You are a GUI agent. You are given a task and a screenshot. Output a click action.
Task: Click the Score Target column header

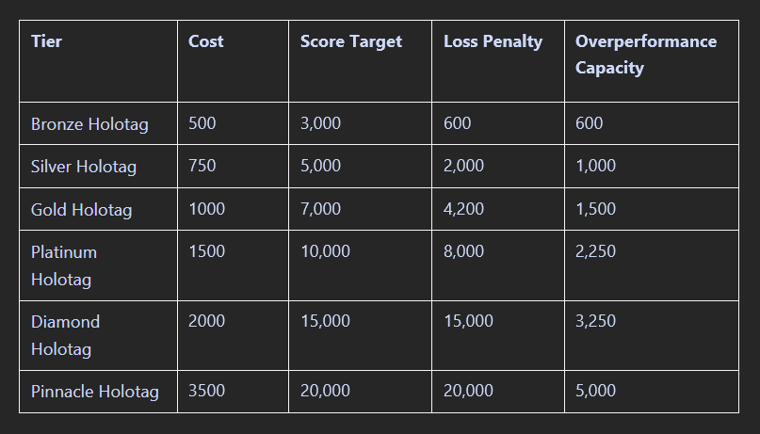pyautogui.click(x=350, y=41)
